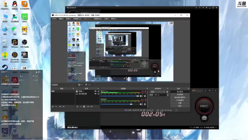Toggle the RECentral REC record button

click(204, 106)
